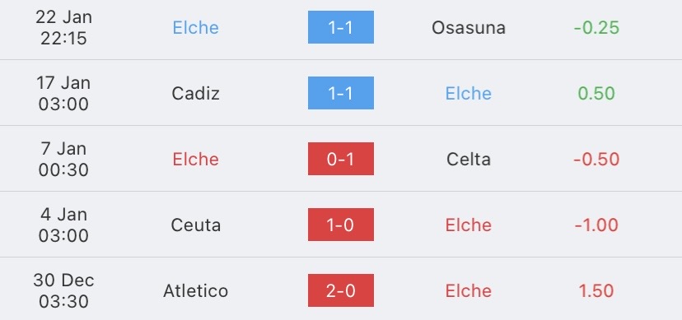This screenshot has height=320, width=682.
Task: Open the 1-1 score for Elche vs Osasuna
Action: (x=340, y=27)
